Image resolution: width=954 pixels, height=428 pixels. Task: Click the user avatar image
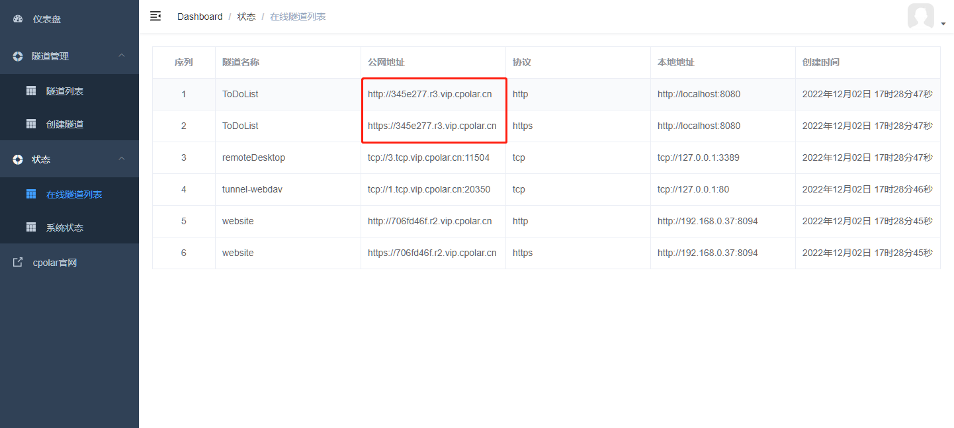click(921, 16)
